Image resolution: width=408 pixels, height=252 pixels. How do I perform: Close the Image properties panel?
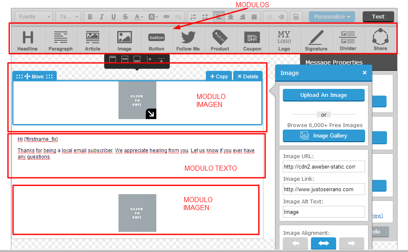(x=364, y=73)
